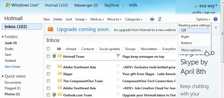Open the Mark as dropdown

point(97,19)
